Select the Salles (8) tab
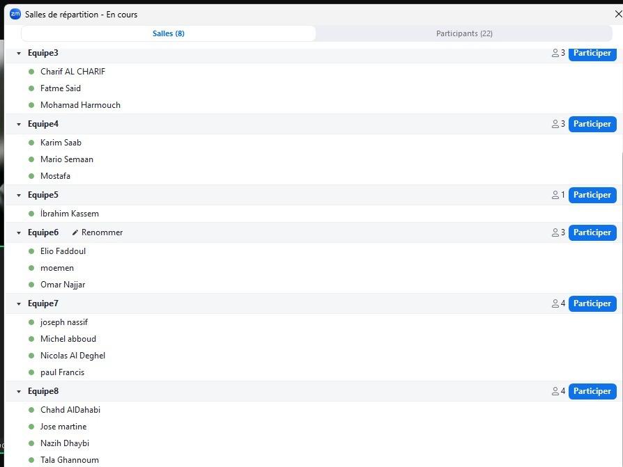This screenshot has height=467, width=623. pos(169,33)
